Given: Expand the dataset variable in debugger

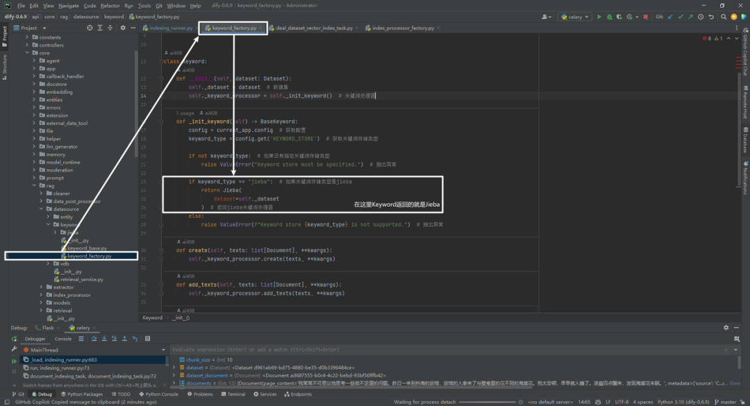Looking at the screenshot, I should click(x=174, y=367).
